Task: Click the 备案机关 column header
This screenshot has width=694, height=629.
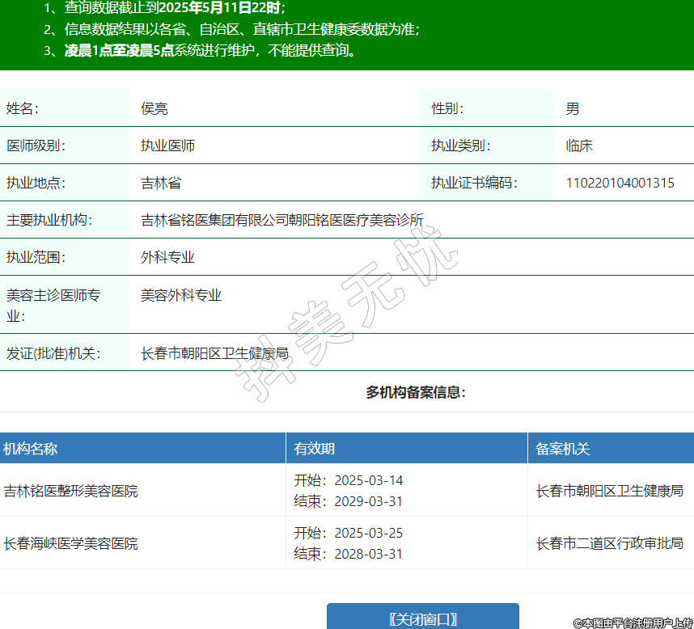Action: 563,449
